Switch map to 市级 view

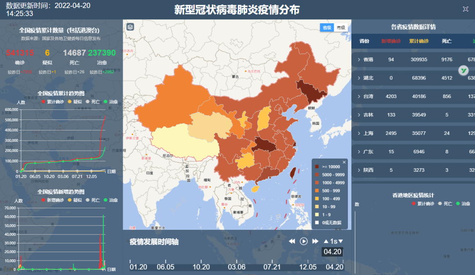pos(341,27)
